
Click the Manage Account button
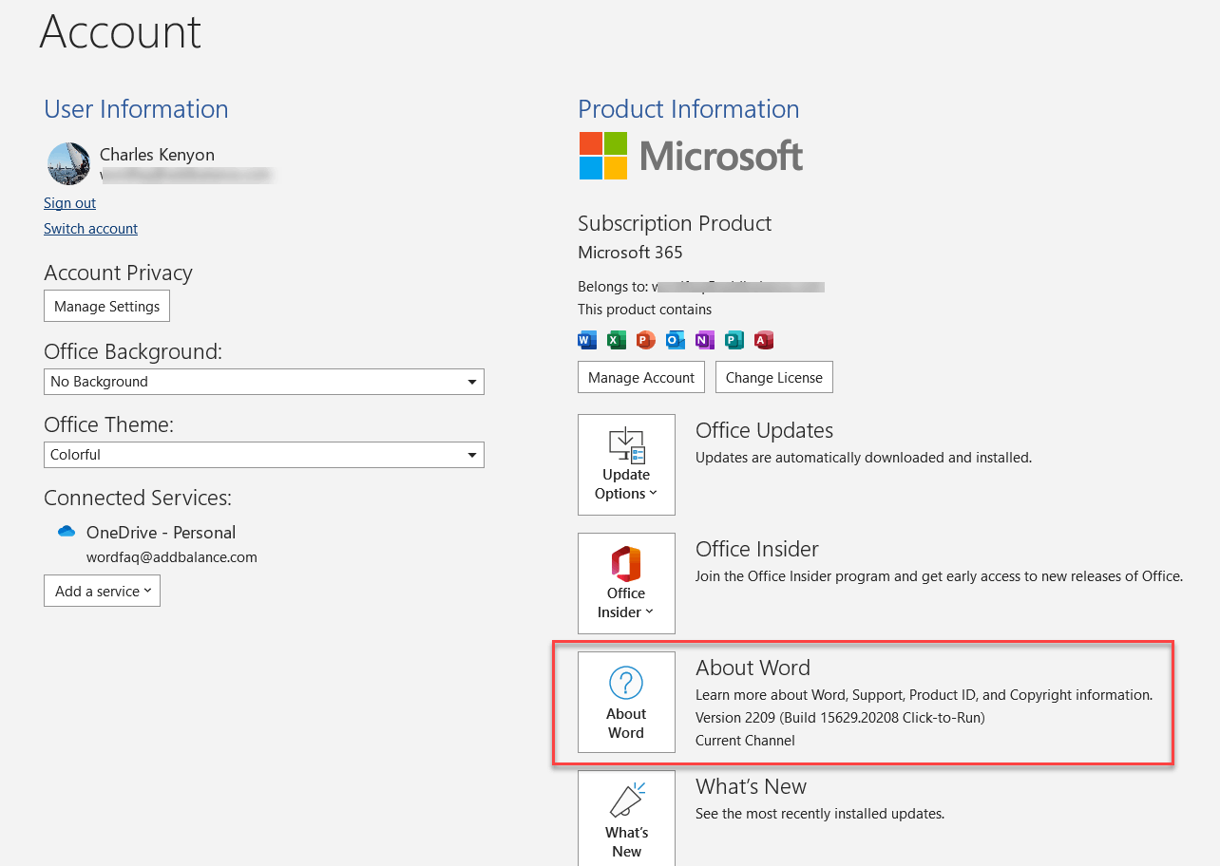[641, 377]
